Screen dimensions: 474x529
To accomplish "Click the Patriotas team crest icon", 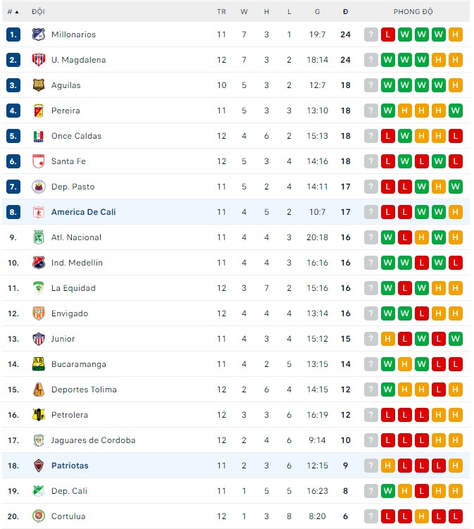I will pos(39,466).
